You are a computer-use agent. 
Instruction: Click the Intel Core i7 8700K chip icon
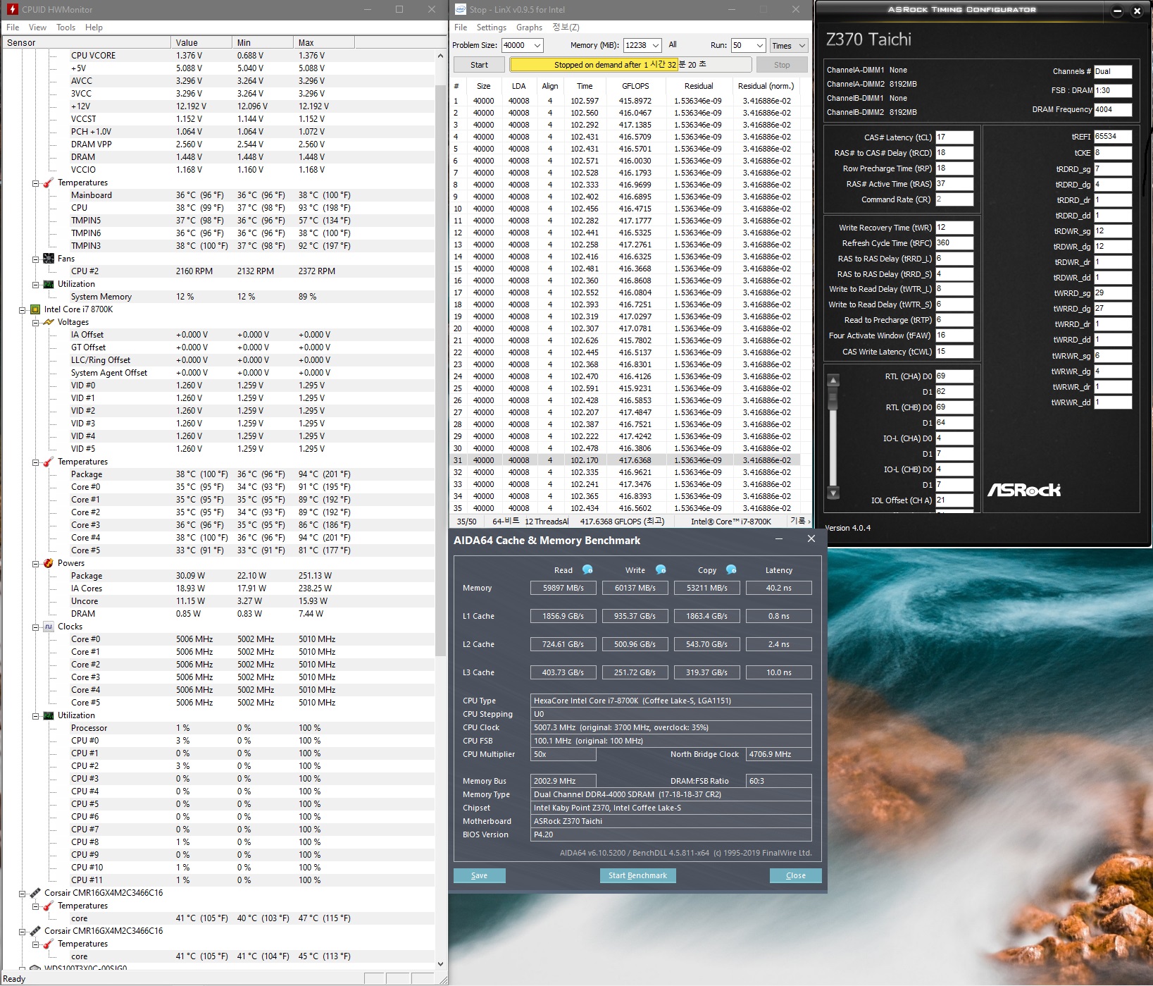click(x=35, y=309)
